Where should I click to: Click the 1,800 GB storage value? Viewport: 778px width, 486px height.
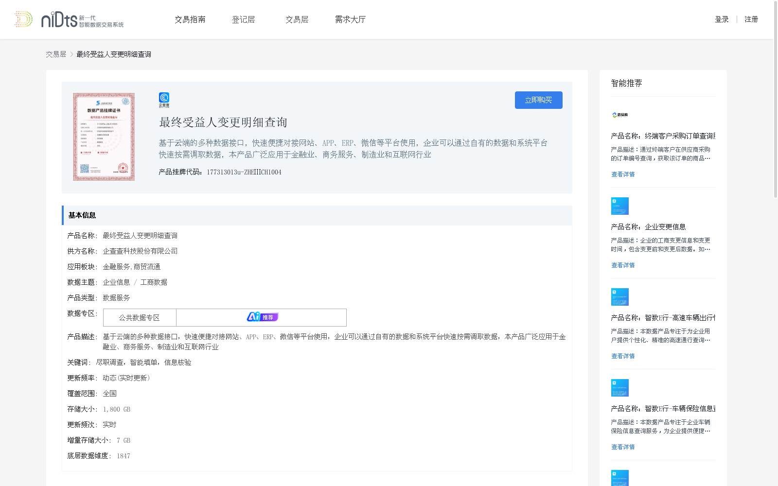coord(117,409)
